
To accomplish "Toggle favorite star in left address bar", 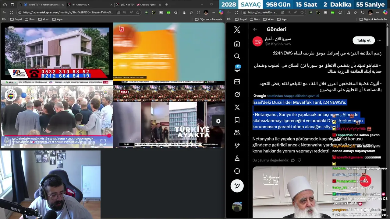I will click(138, 12).
